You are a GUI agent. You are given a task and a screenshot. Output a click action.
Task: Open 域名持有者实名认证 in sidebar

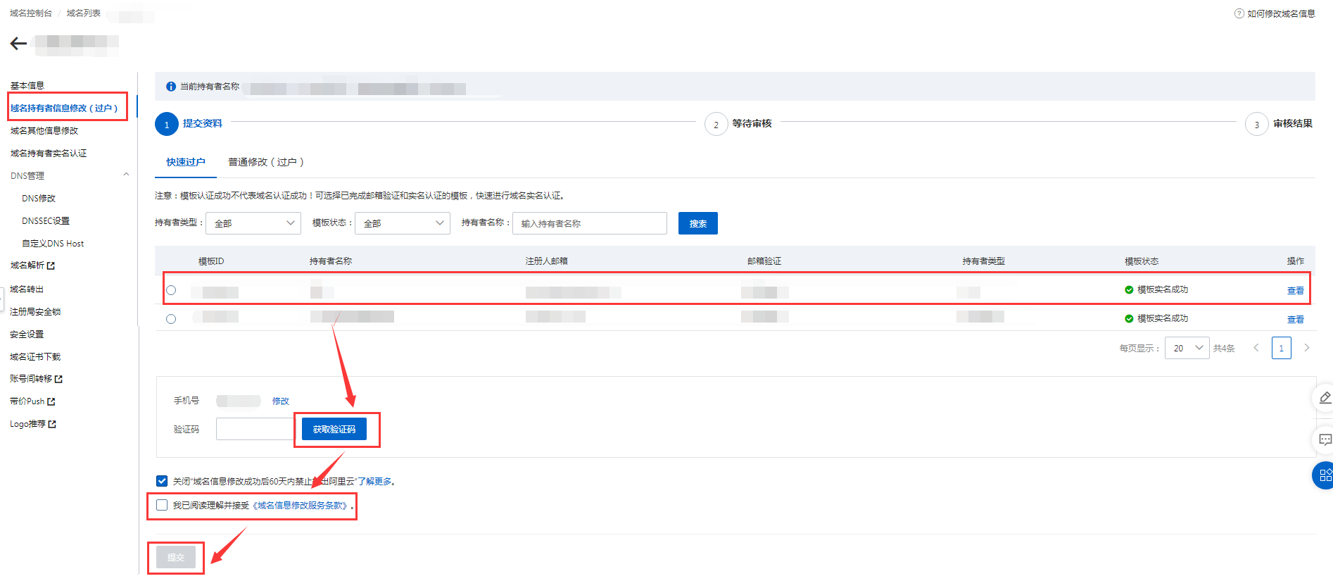pos(49,153)
